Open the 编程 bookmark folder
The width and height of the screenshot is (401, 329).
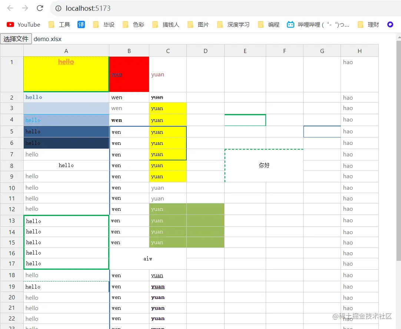pyautogui.click(x=269, y=24)
